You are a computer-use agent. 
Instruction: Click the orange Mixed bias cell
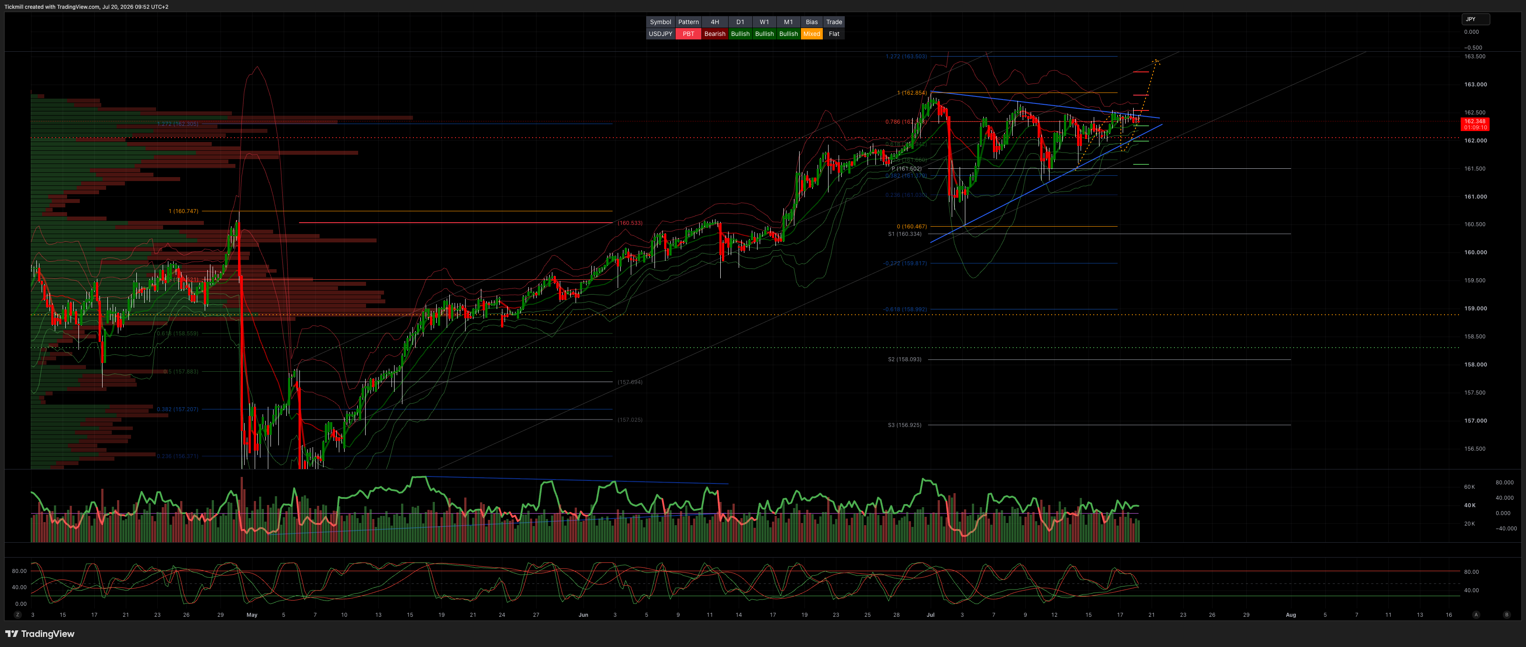point(811,34)
